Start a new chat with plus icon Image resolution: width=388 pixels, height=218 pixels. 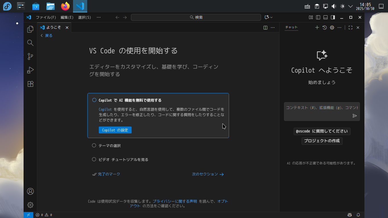[x=317, y=28]
